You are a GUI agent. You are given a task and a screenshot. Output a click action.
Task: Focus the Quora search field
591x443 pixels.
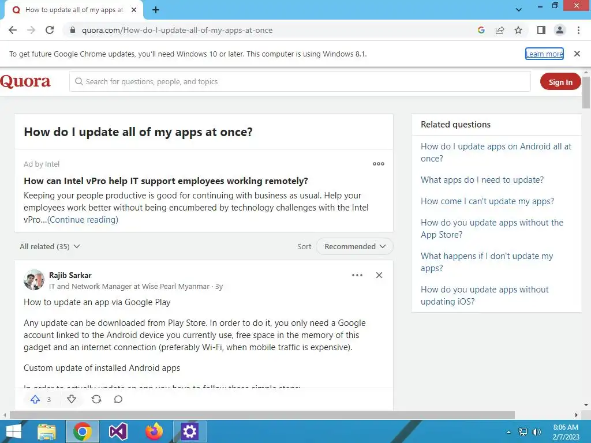click(300, 81)
